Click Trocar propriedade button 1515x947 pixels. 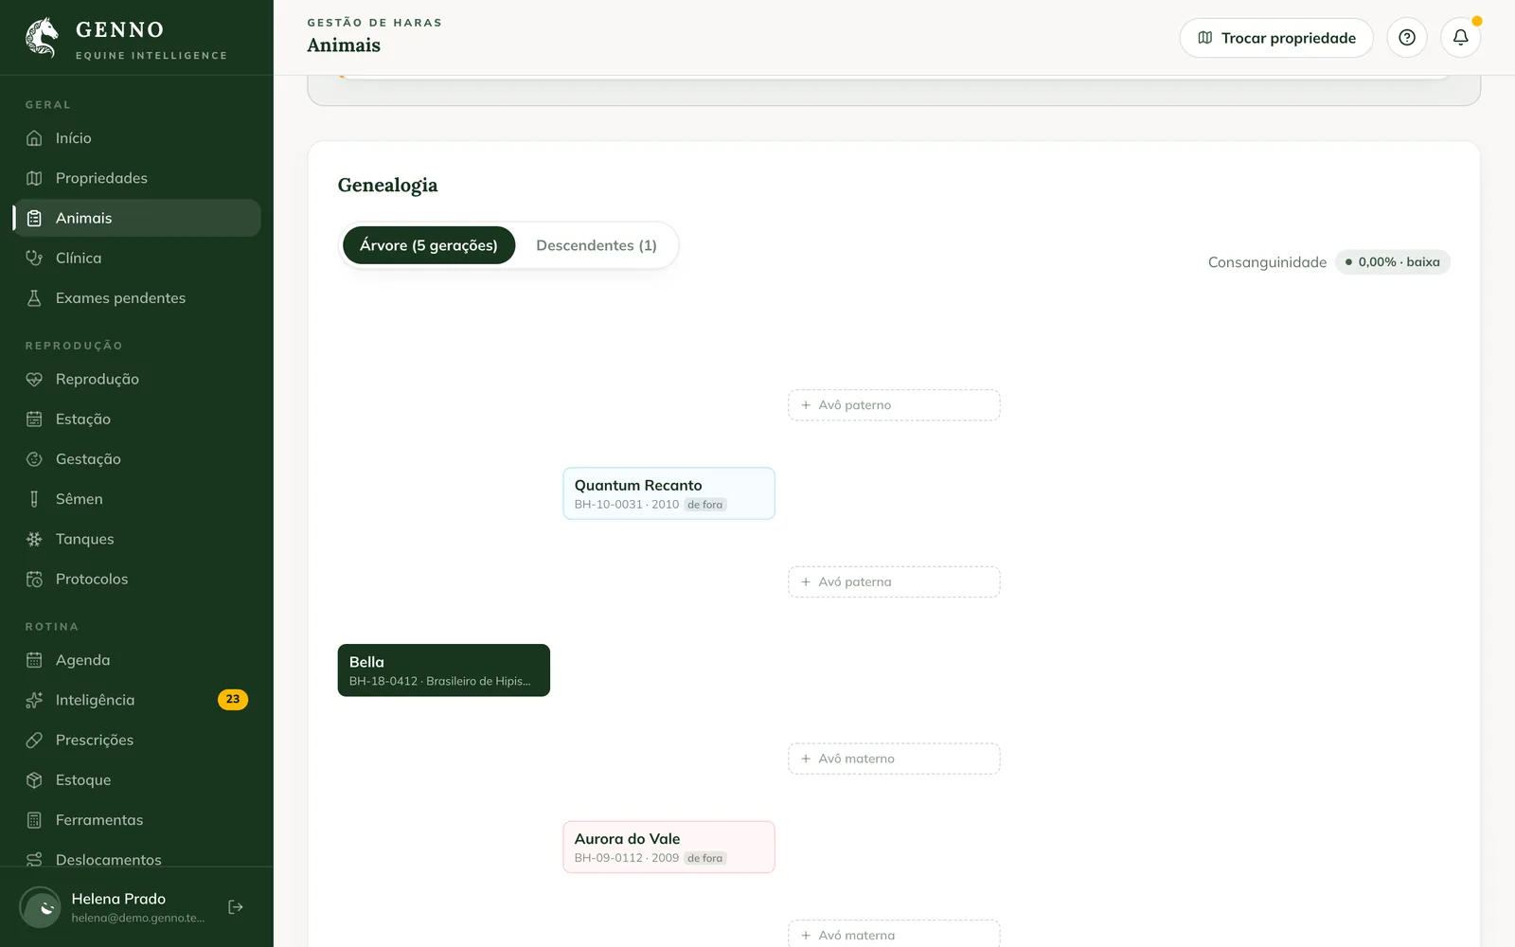(1276, 38)
